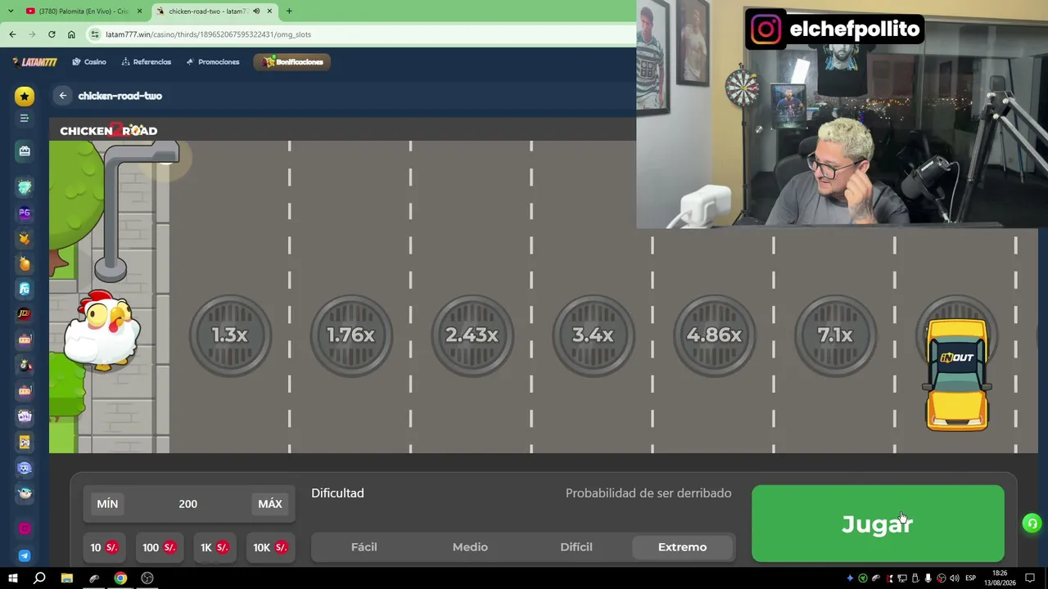Choose the 10 S/. bet preset
The height and width of the screenshot is (589, 1048).
click(x=104, y=547)
